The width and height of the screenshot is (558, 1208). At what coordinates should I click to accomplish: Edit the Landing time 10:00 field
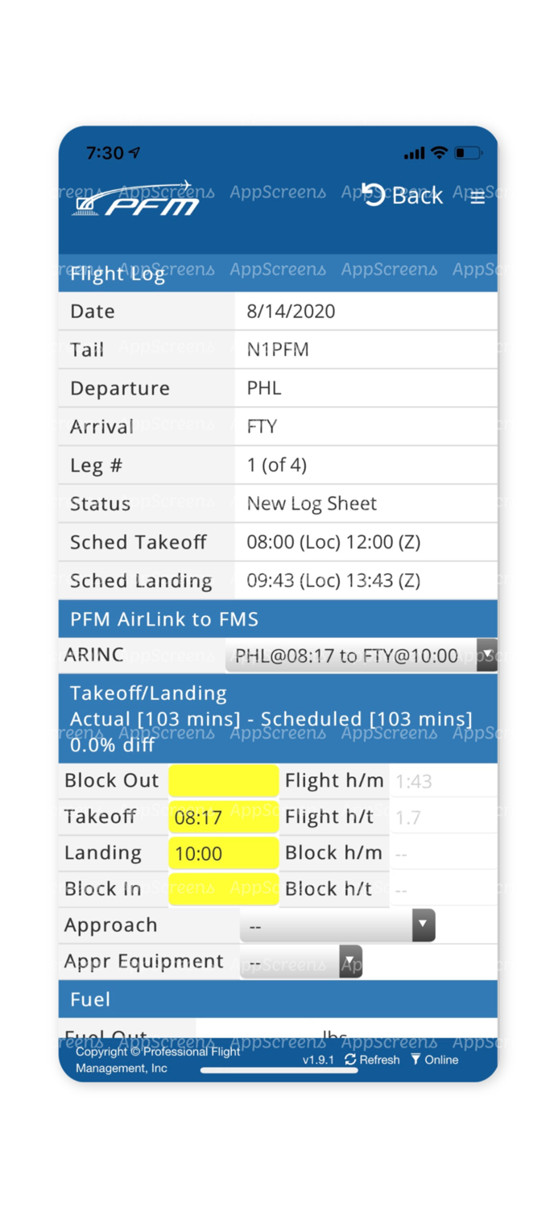click(224, 854)
